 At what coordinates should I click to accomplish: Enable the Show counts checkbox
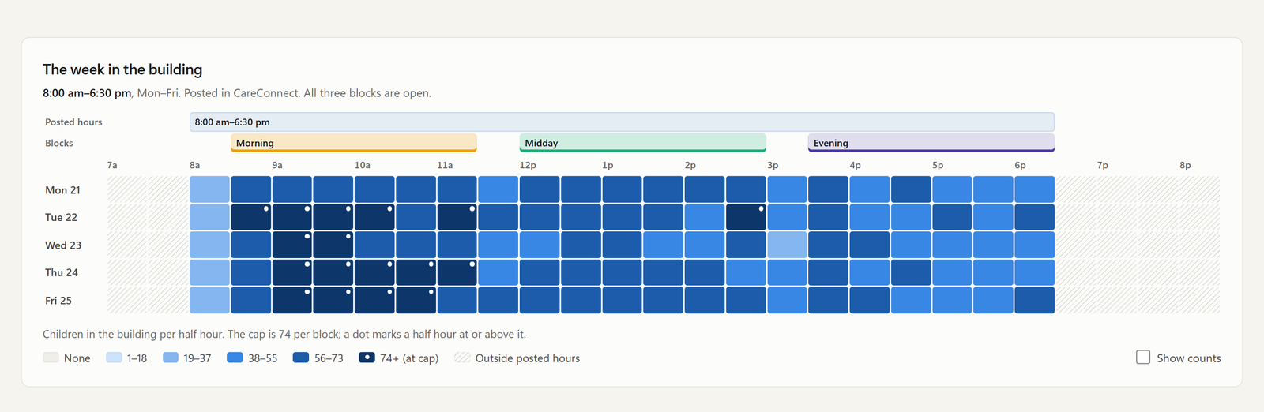1143,358
